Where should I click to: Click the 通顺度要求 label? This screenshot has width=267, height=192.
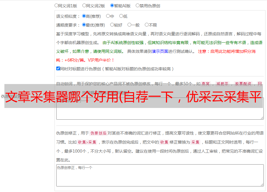[x=68, y=25]
